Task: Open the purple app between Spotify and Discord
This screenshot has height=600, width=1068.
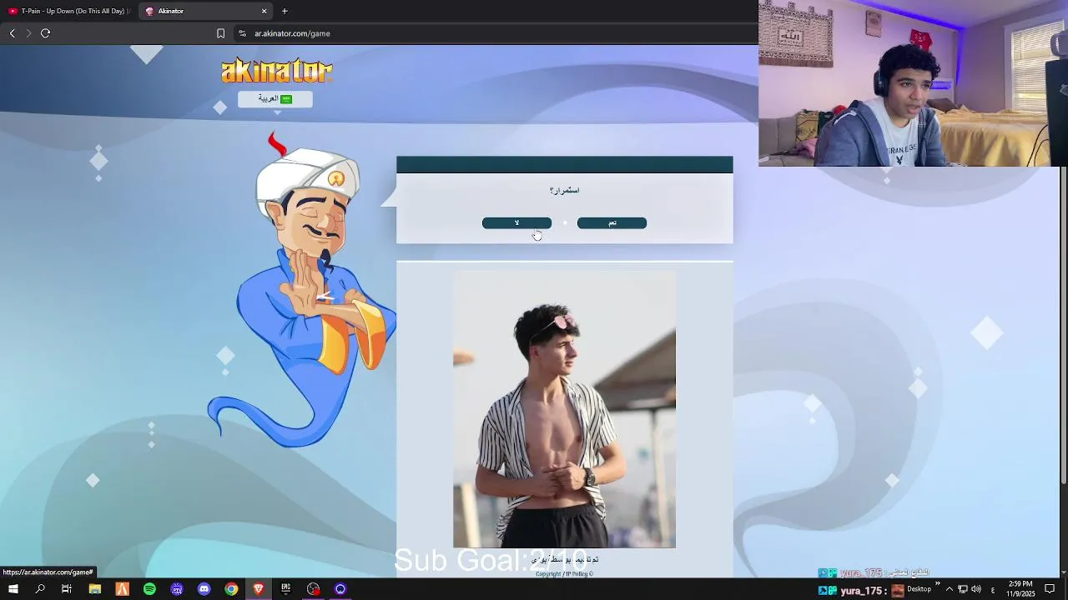Action: pos(177,589)
